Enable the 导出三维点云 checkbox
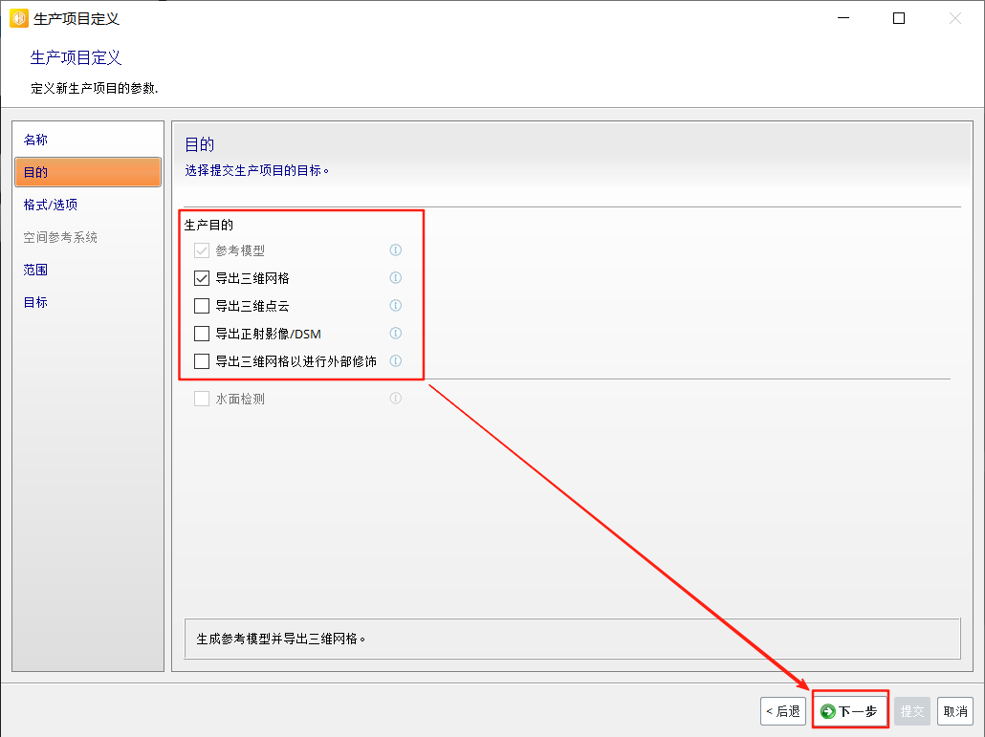Image resolution: width=985 pixels, height=737 pixels. [x=202, y=306]
